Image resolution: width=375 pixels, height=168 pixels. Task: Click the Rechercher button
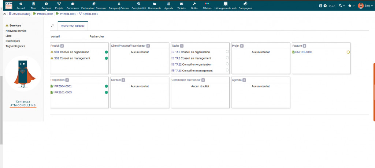tap(97, 36)
